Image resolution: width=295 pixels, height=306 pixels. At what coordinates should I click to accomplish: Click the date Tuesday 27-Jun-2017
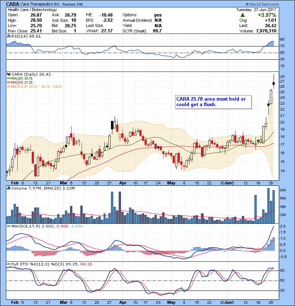[x=256, y=10]
